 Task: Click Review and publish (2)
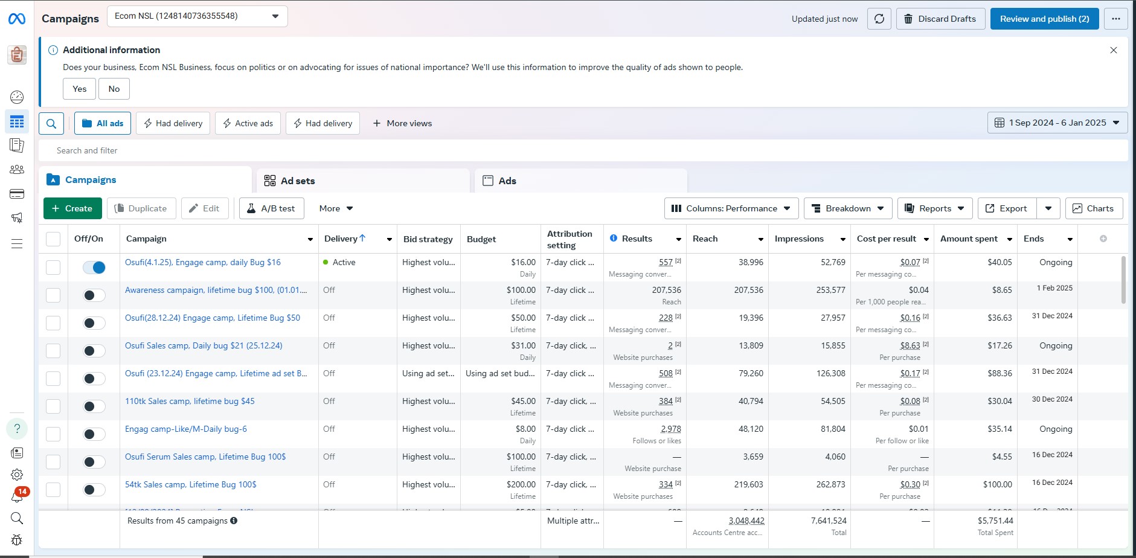1044,19
